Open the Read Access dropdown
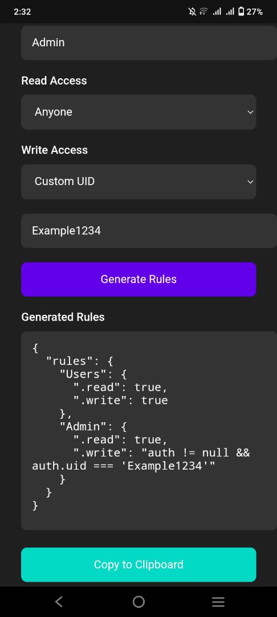 coord(138,112)
